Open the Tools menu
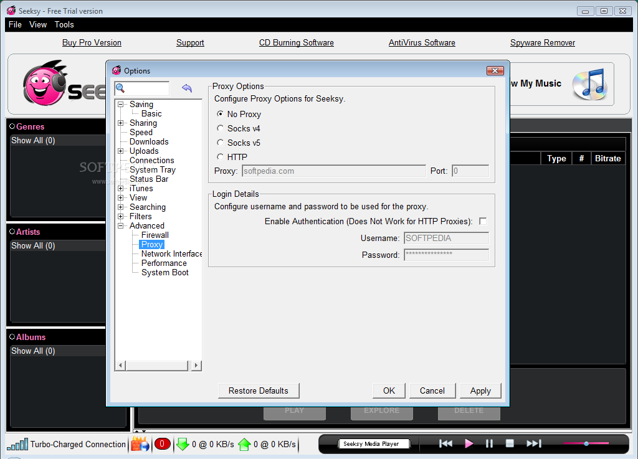Image resolution: width=638 pixels, height=459 pixels. coord(64,24)
